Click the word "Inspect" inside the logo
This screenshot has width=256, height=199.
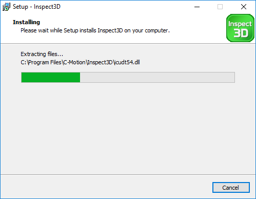coord(240,24)
